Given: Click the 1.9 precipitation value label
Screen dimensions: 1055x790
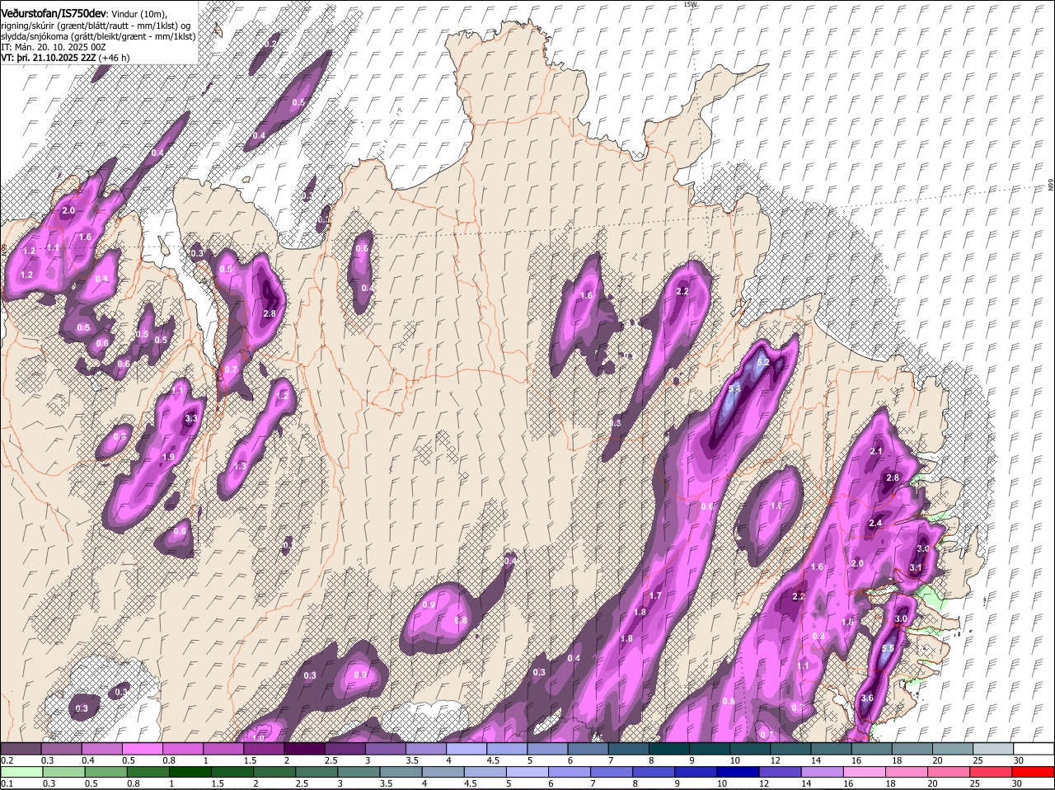Looking at the screenshot, I should 169,457.
